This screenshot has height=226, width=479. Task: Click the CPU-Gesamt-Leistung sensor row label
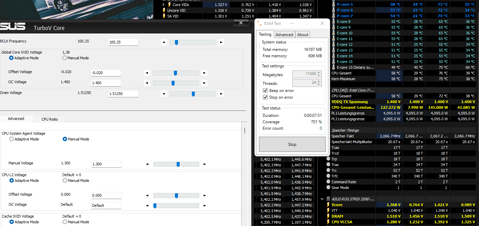(353, 107)
